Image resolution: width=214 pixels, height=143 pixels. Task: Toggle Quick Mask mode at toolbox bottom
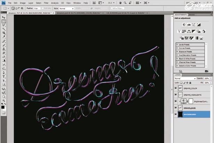pyautogui.click(x=4, y=113)
